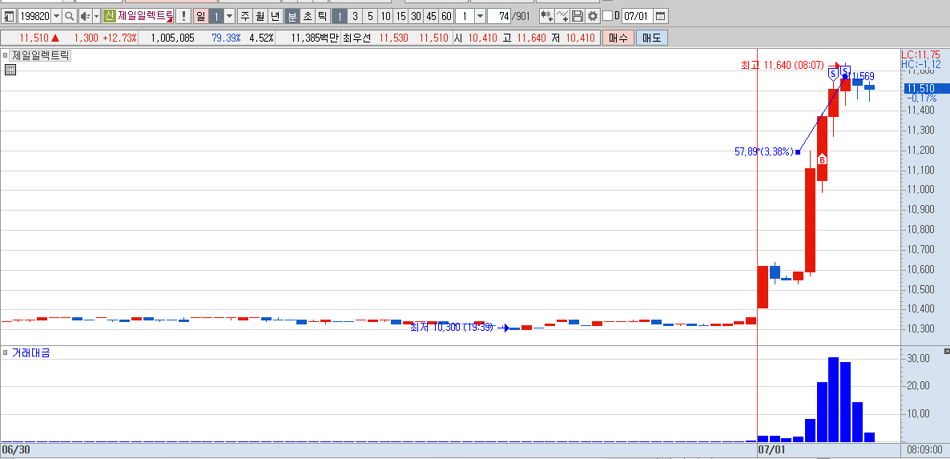The height and width of the screenshot is (459, 950).
Task: Open chart settings gear icon
Action: tap(593, 16)
